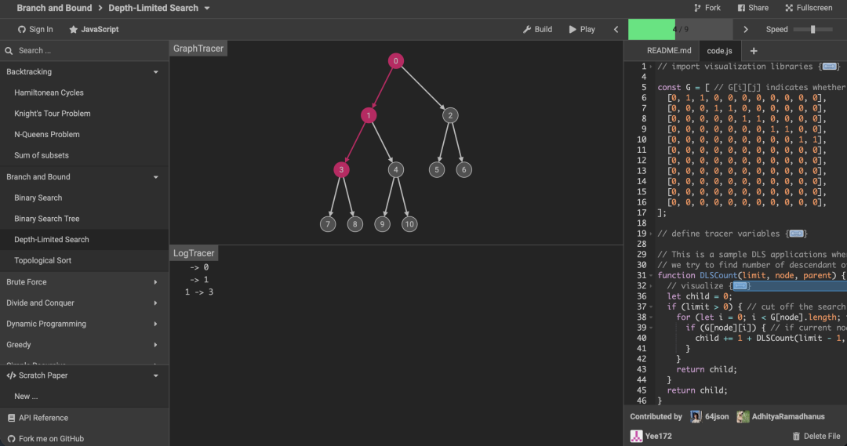
Task: Click Delete File trash icon
Action: pyautogui.click(x=797, y=436)
